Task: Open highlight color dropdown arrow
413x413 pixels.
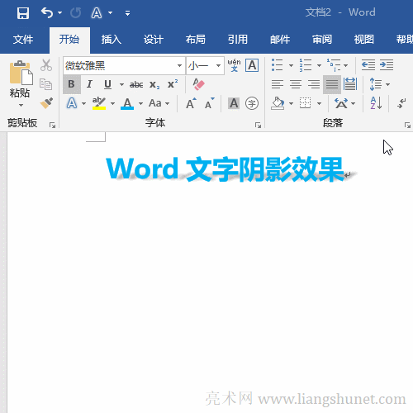Action: coord(112,103)
